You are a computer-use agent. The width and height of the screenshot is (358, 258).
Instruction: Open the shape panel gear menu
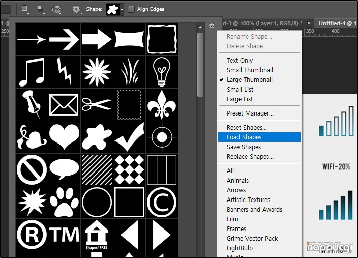tap(212, 26)
